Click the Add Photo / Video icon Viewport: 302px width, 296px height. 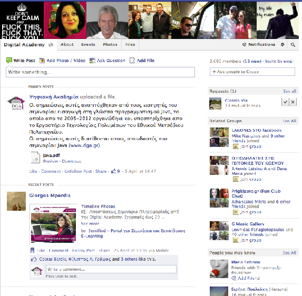42,61
